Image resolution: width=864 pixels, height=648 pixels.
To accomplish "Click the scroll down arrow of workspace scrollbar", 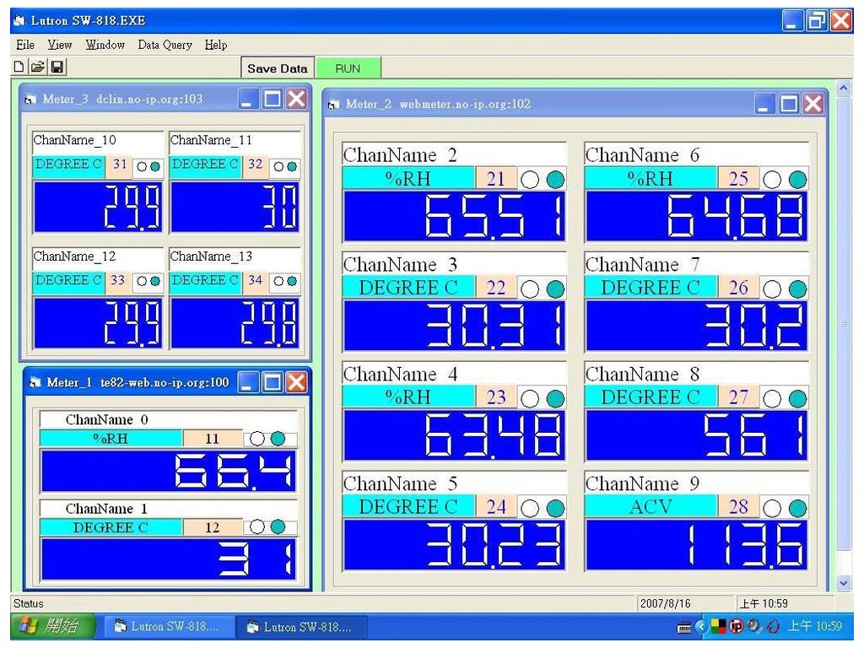I will point(843,583).
